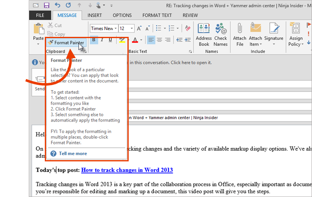The width and height of the screenshot is (312, 197).
Task: Click the Subject input field
Action: coord(220,118)
